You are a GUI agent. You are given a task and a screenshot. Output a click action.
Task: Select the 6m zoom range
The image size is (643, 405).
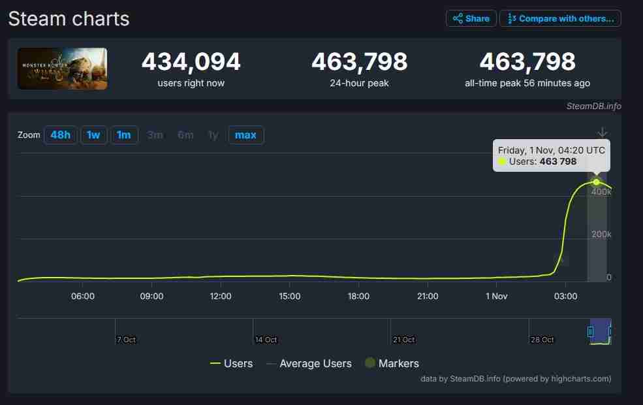tap(185, 135)
